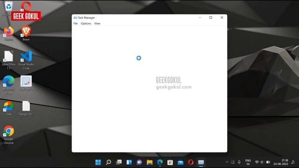Open Teams Chat from taskbar
The width and height of the screenshot is (299, 168).
pyautogui.click(x=139, y=162)
